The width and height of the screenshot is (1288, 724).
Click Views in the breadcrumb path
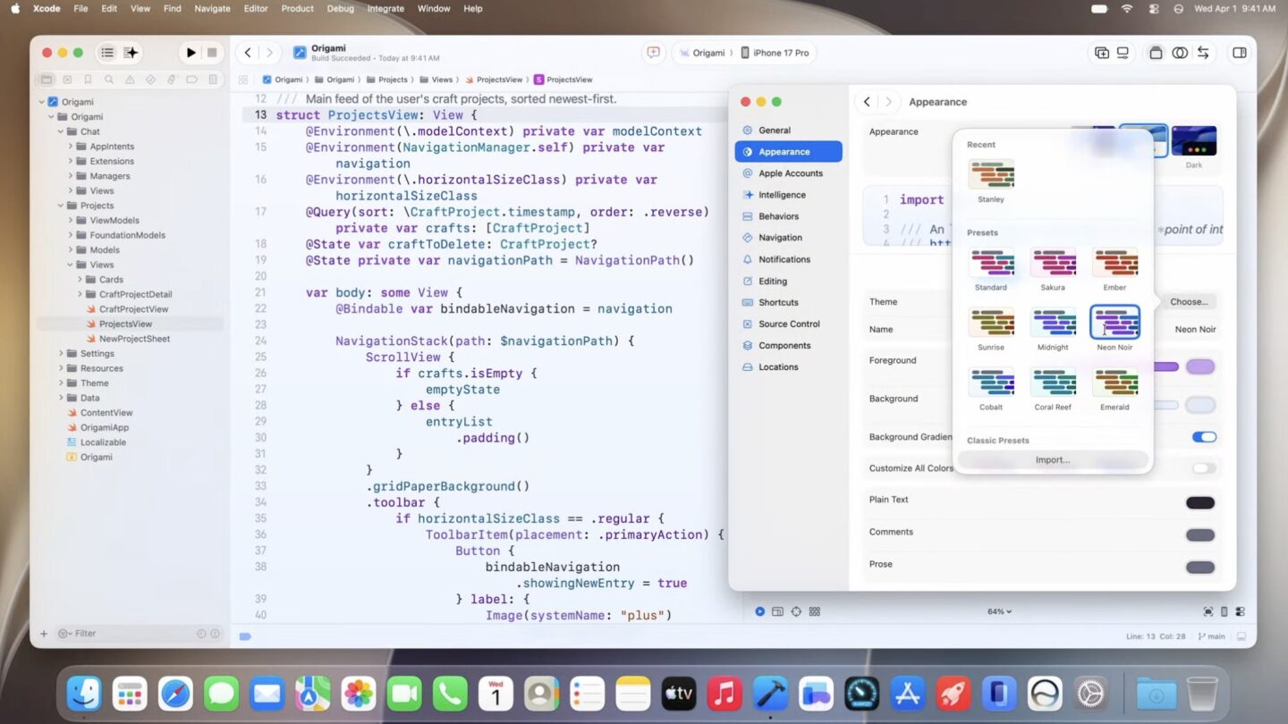436,80
